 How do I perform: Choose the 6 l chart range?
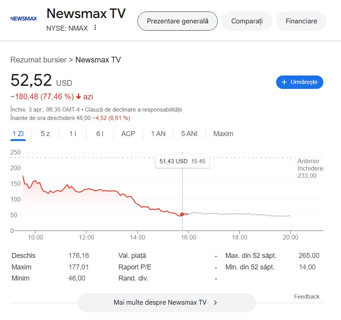pos(100,134)
